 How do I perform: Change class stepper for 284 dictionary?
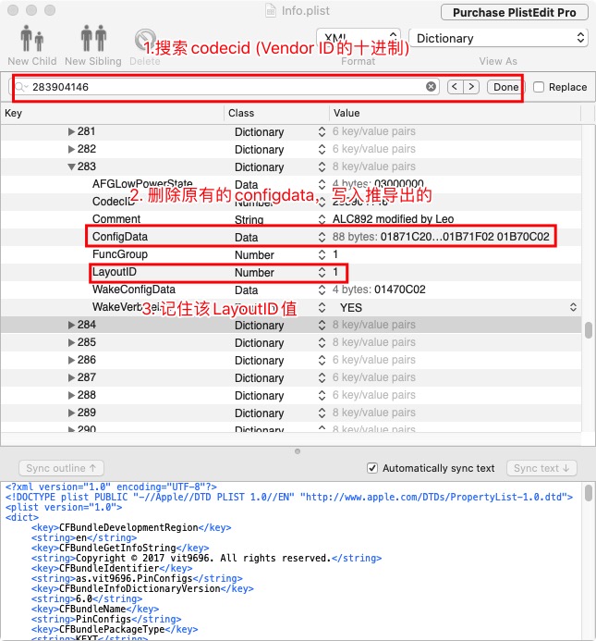[322, 325]
